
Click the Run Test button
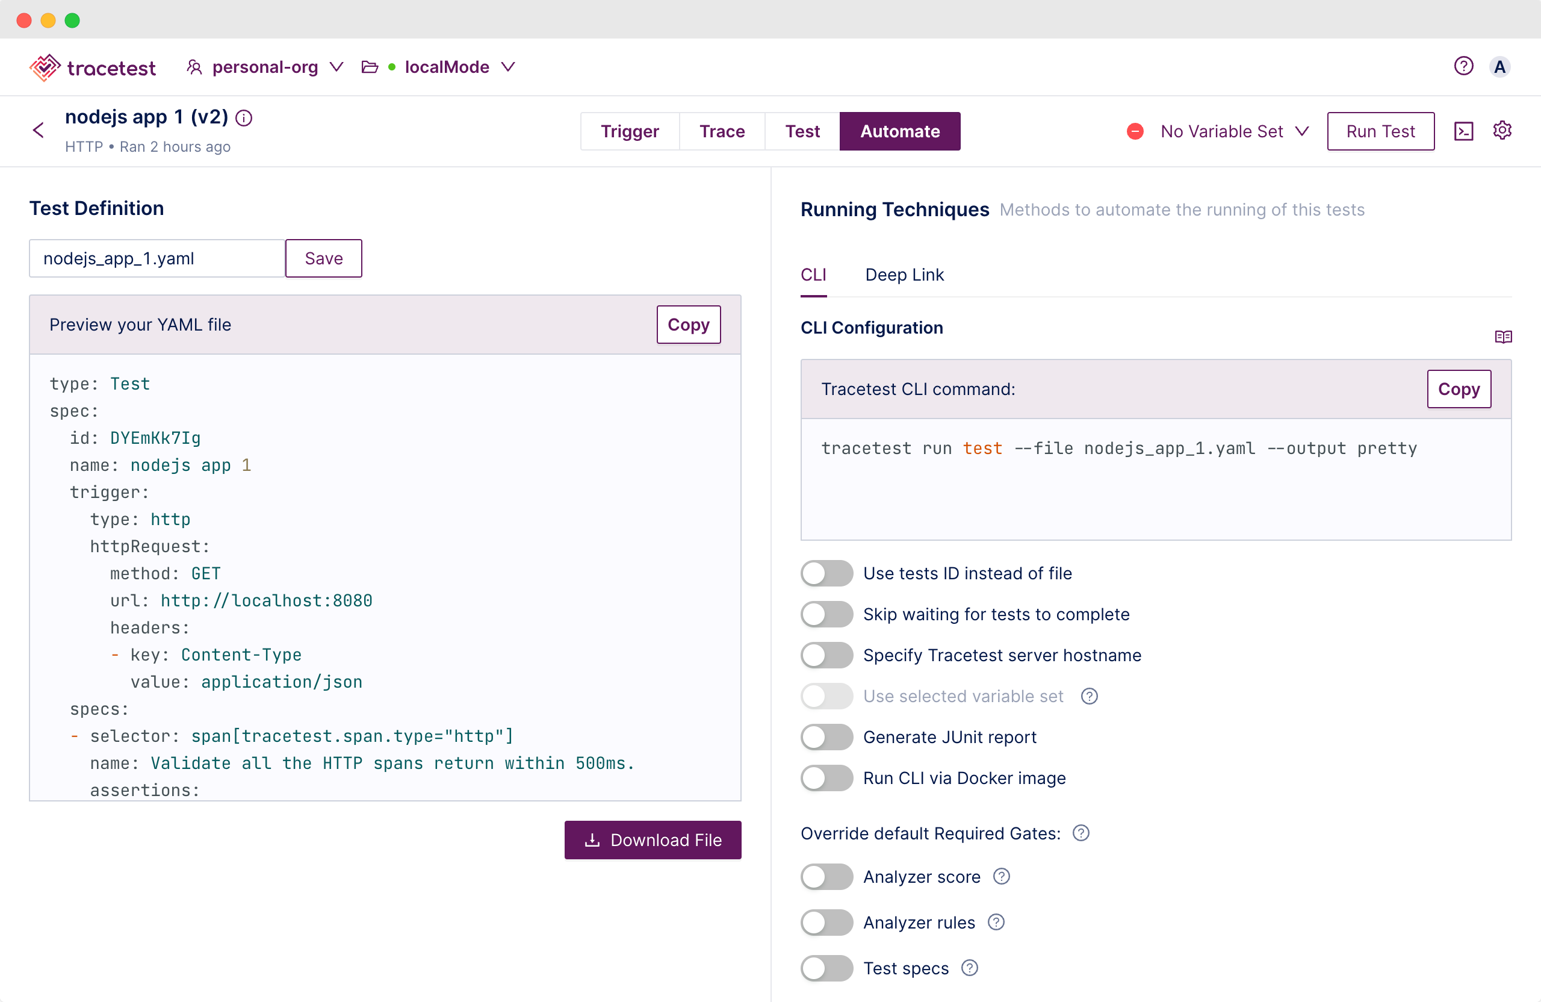tap(1380, 131)
